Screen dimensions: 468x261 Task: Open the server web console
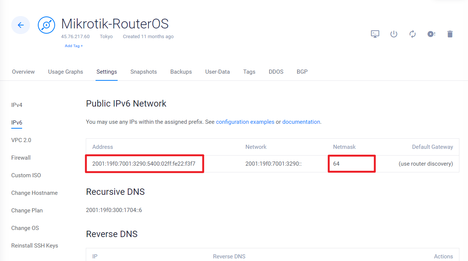[375, 34]
